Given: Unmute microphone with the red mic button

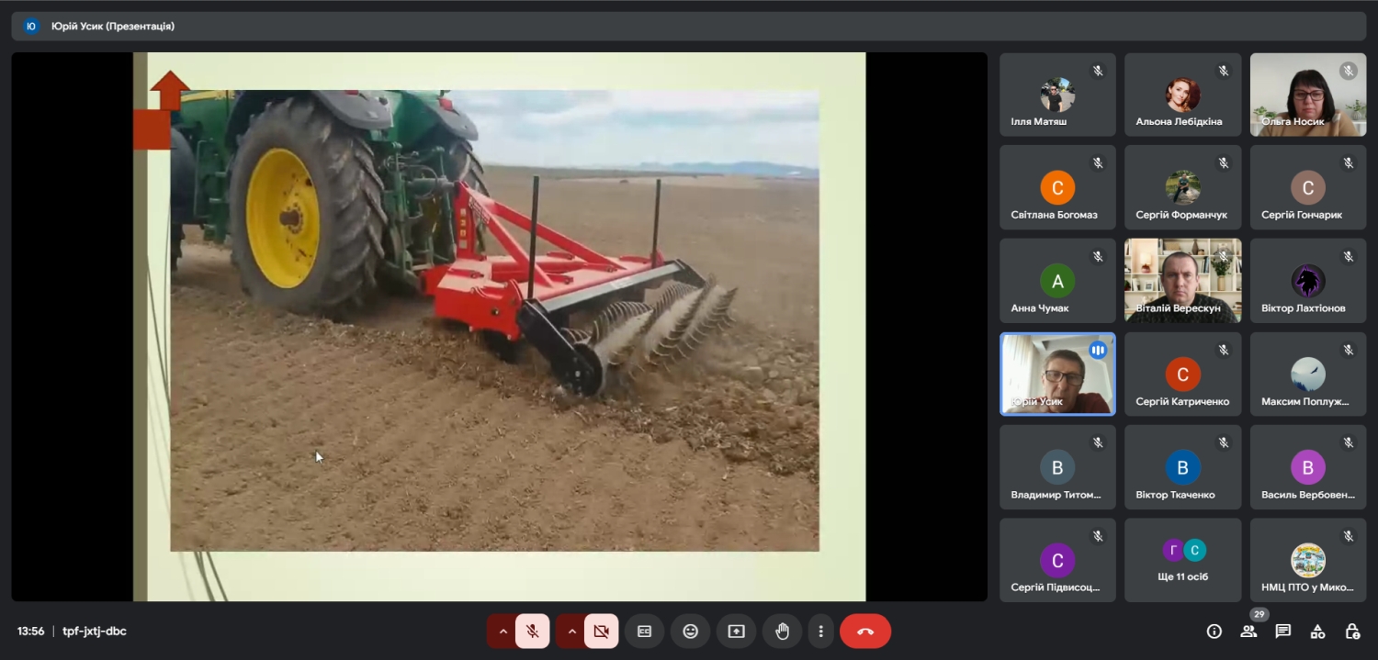Looking at the screenshot, I should pos(533,632).
